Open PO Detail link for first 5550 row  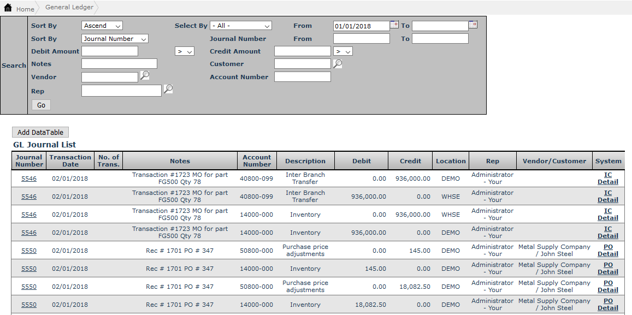(x=608, y=251)
